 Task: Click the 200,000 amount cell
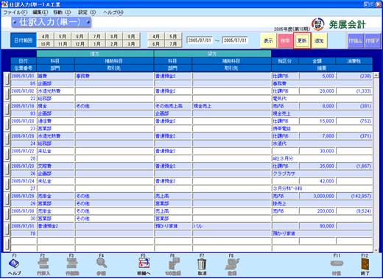[317, 211]
